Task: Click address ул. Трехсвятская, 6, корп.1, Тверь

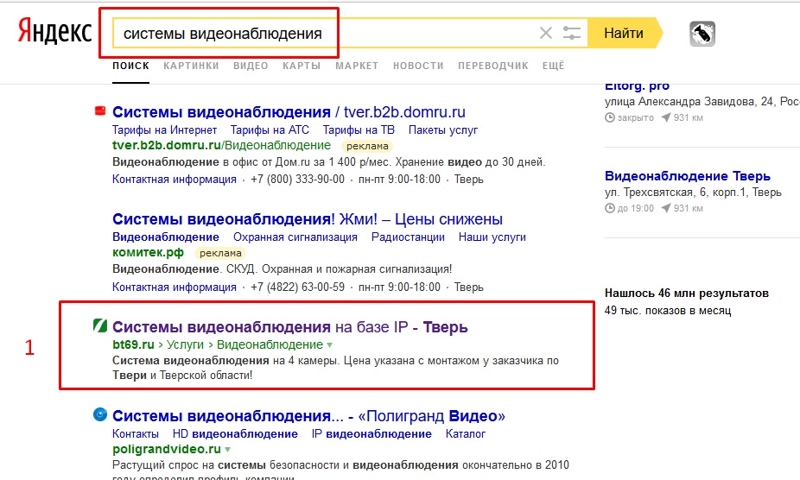Action: 694,193
